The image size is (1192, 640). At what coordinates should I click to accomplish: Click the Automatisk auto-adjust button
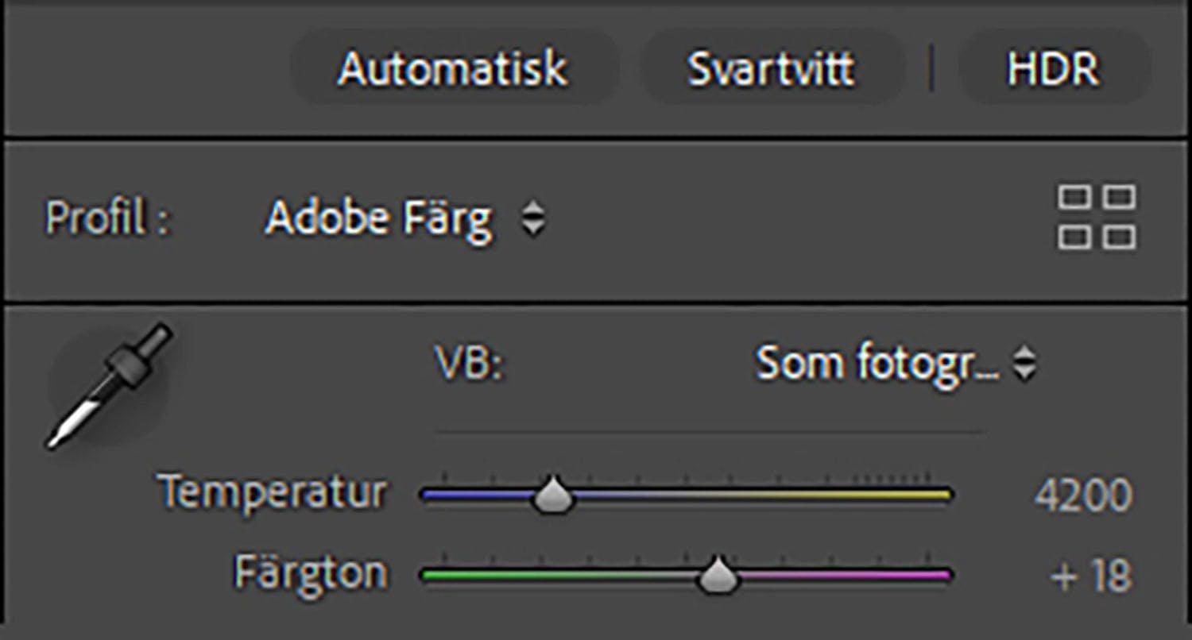(453, 69)
